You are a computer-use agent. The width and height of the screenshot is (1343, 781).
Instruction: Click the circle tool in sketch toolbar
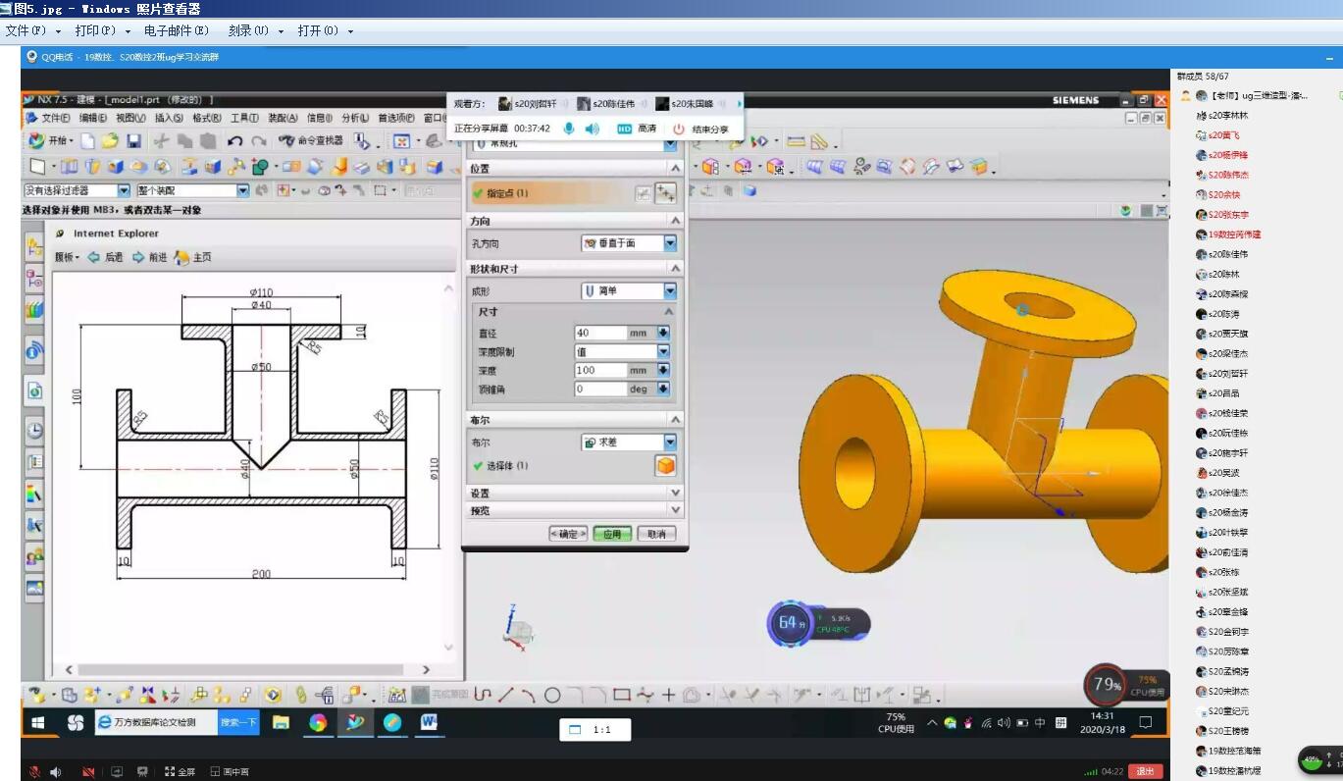[552, 696]
